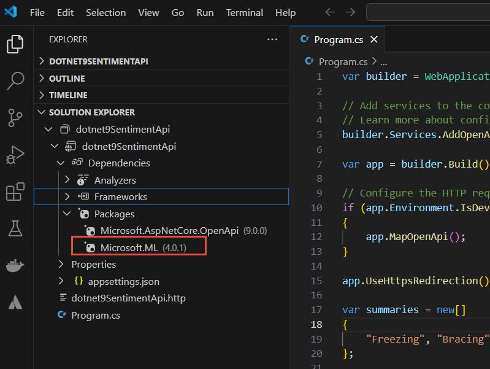Click the Go Back navigation arrow

click(330, 12)
